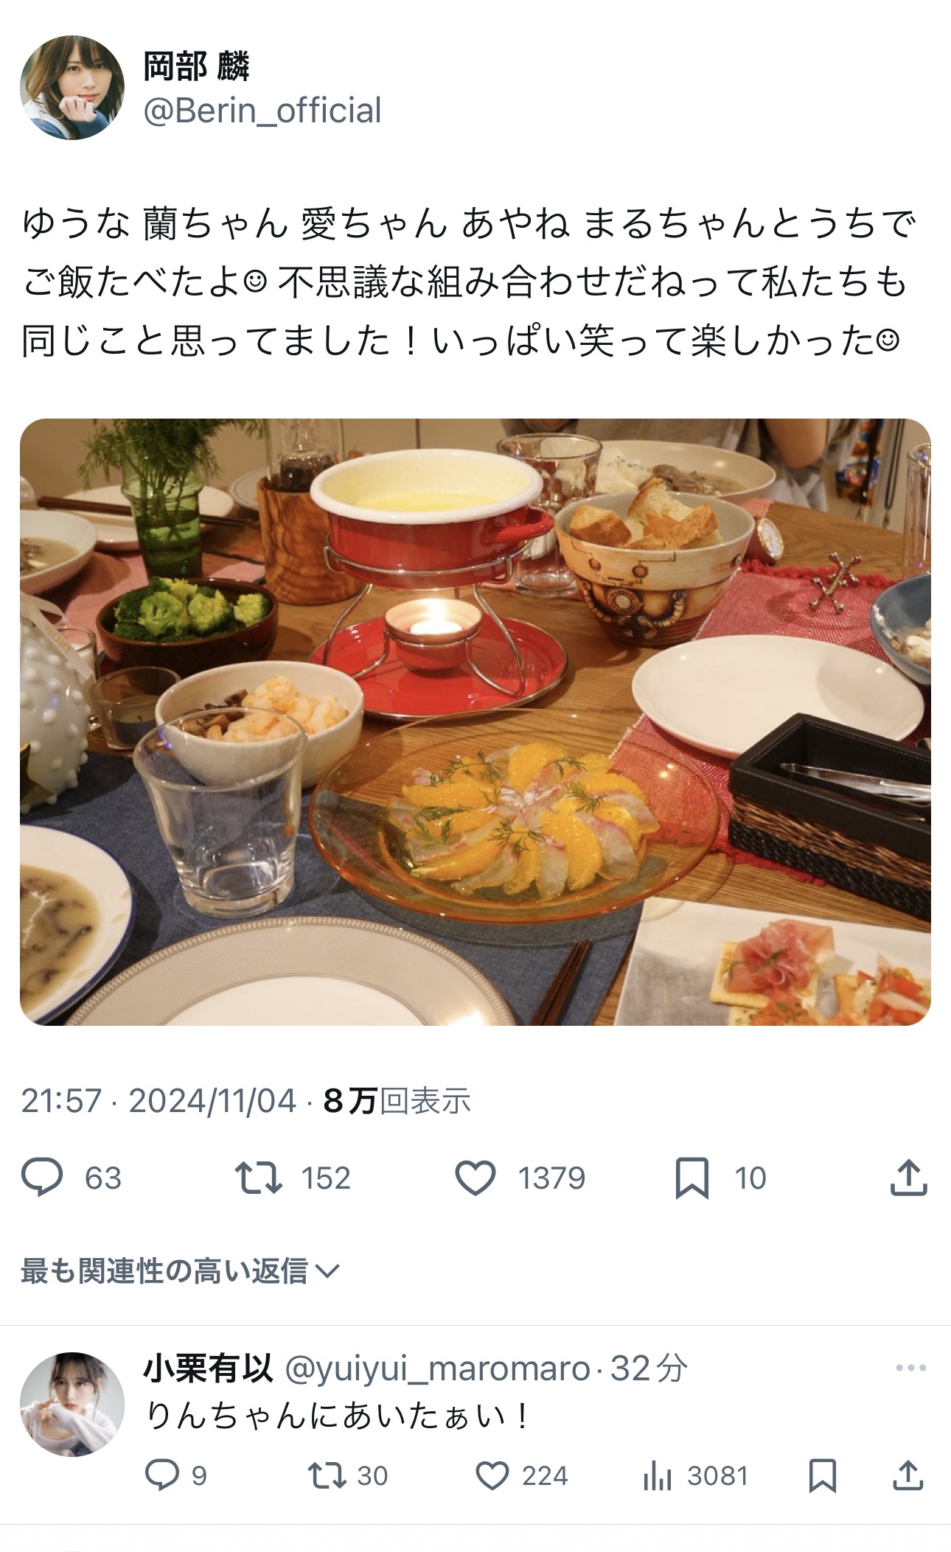Bookmark 小栗有以's reply
Screen dimensions: 951x1552
click(x=822, y=1475)
